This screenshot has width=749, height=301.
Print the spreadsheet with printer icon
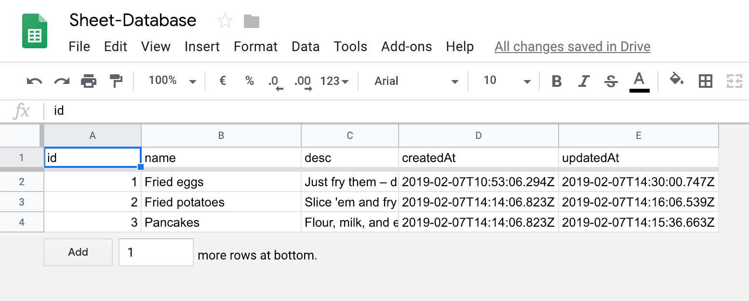[x=89, y=81]
